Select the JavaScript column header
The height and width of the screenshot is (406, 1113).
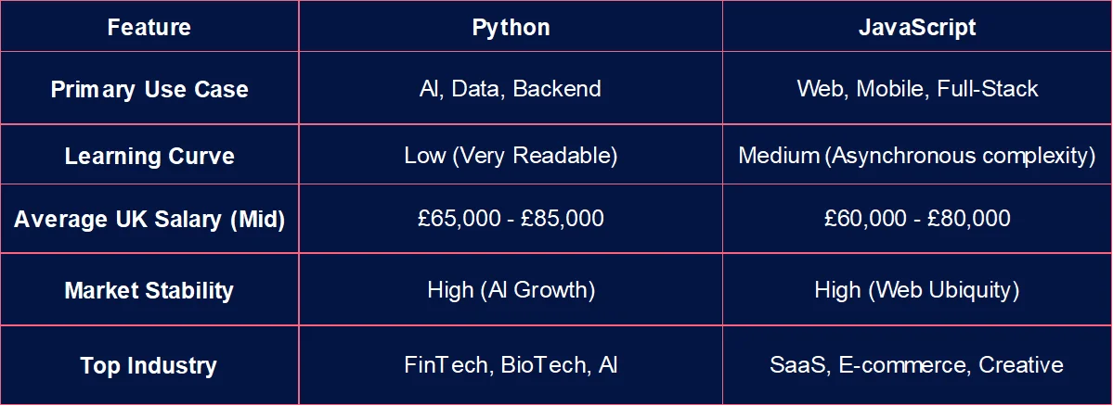917,27
